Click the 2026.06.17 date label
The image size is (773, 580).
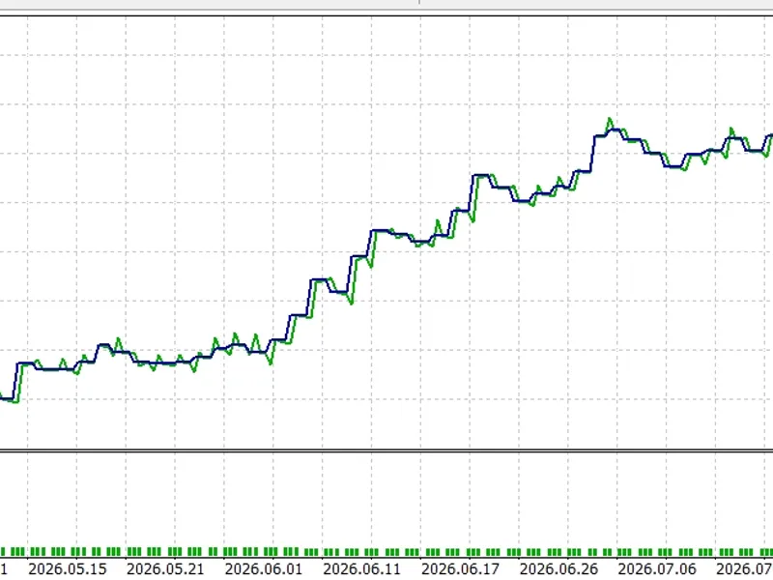460,569
